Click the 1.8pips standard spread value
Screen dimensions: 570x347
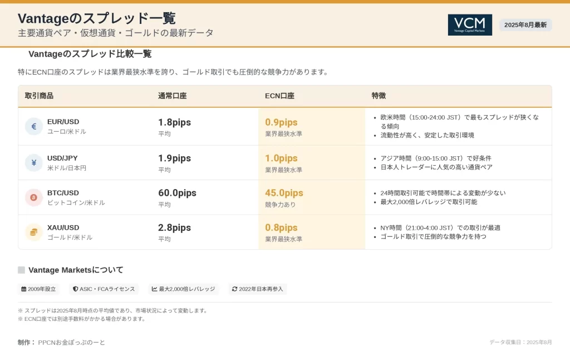click(x=174, y=122)
